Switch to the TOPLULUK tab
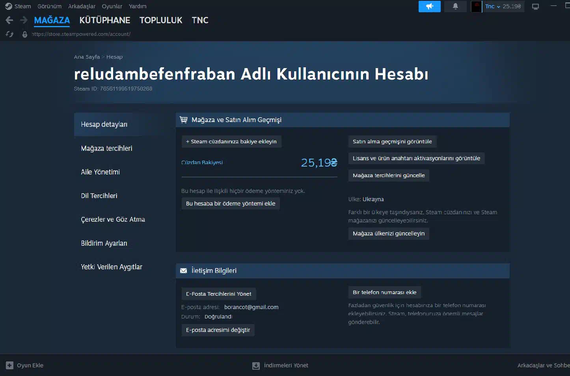This screenshot has width=570, height=376. pyautogui.click(x=161, y=20)
